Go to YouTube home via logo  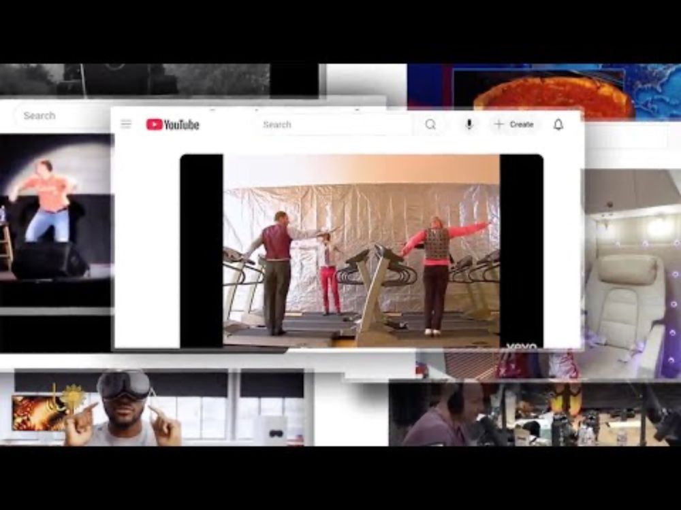point(173,124)
